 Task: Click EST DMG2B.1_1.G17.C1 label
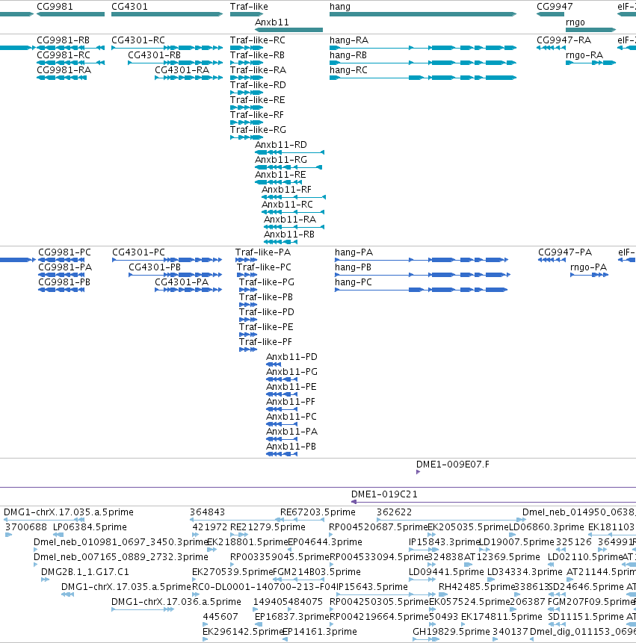coord(84,571)
